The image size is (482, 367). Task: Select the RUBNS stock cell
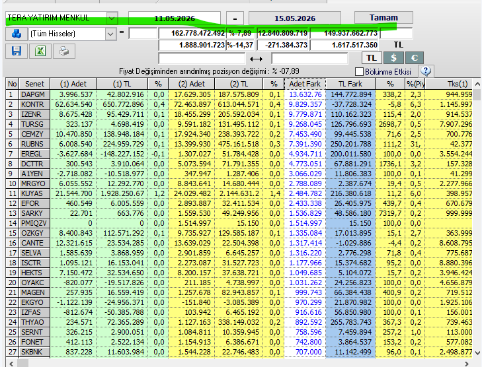pos(34,144)
